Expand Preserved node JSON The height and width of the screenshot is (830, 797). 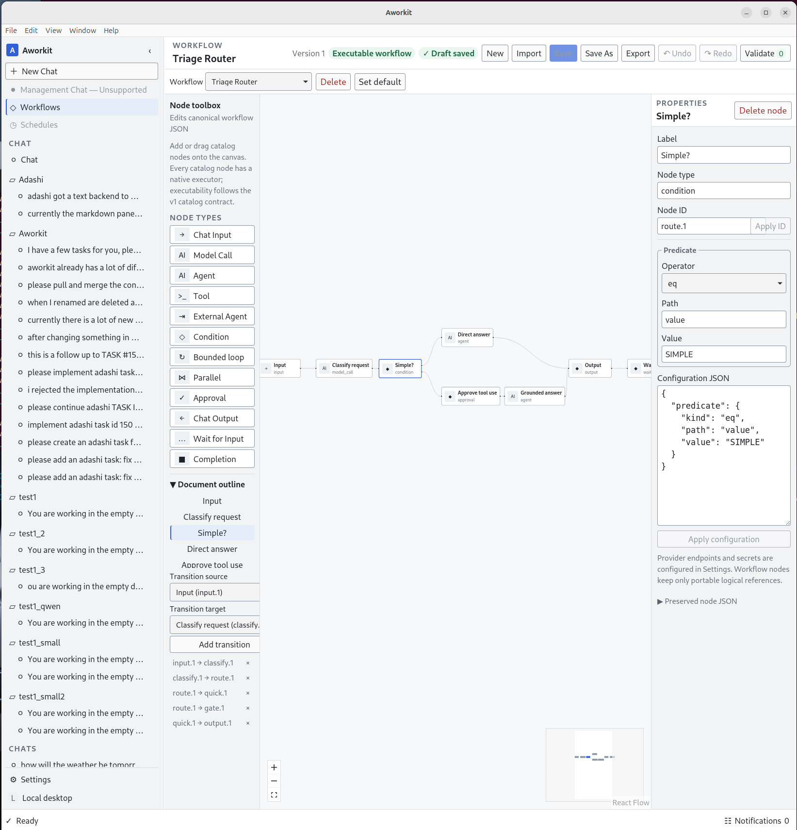(x=697, y=601)
